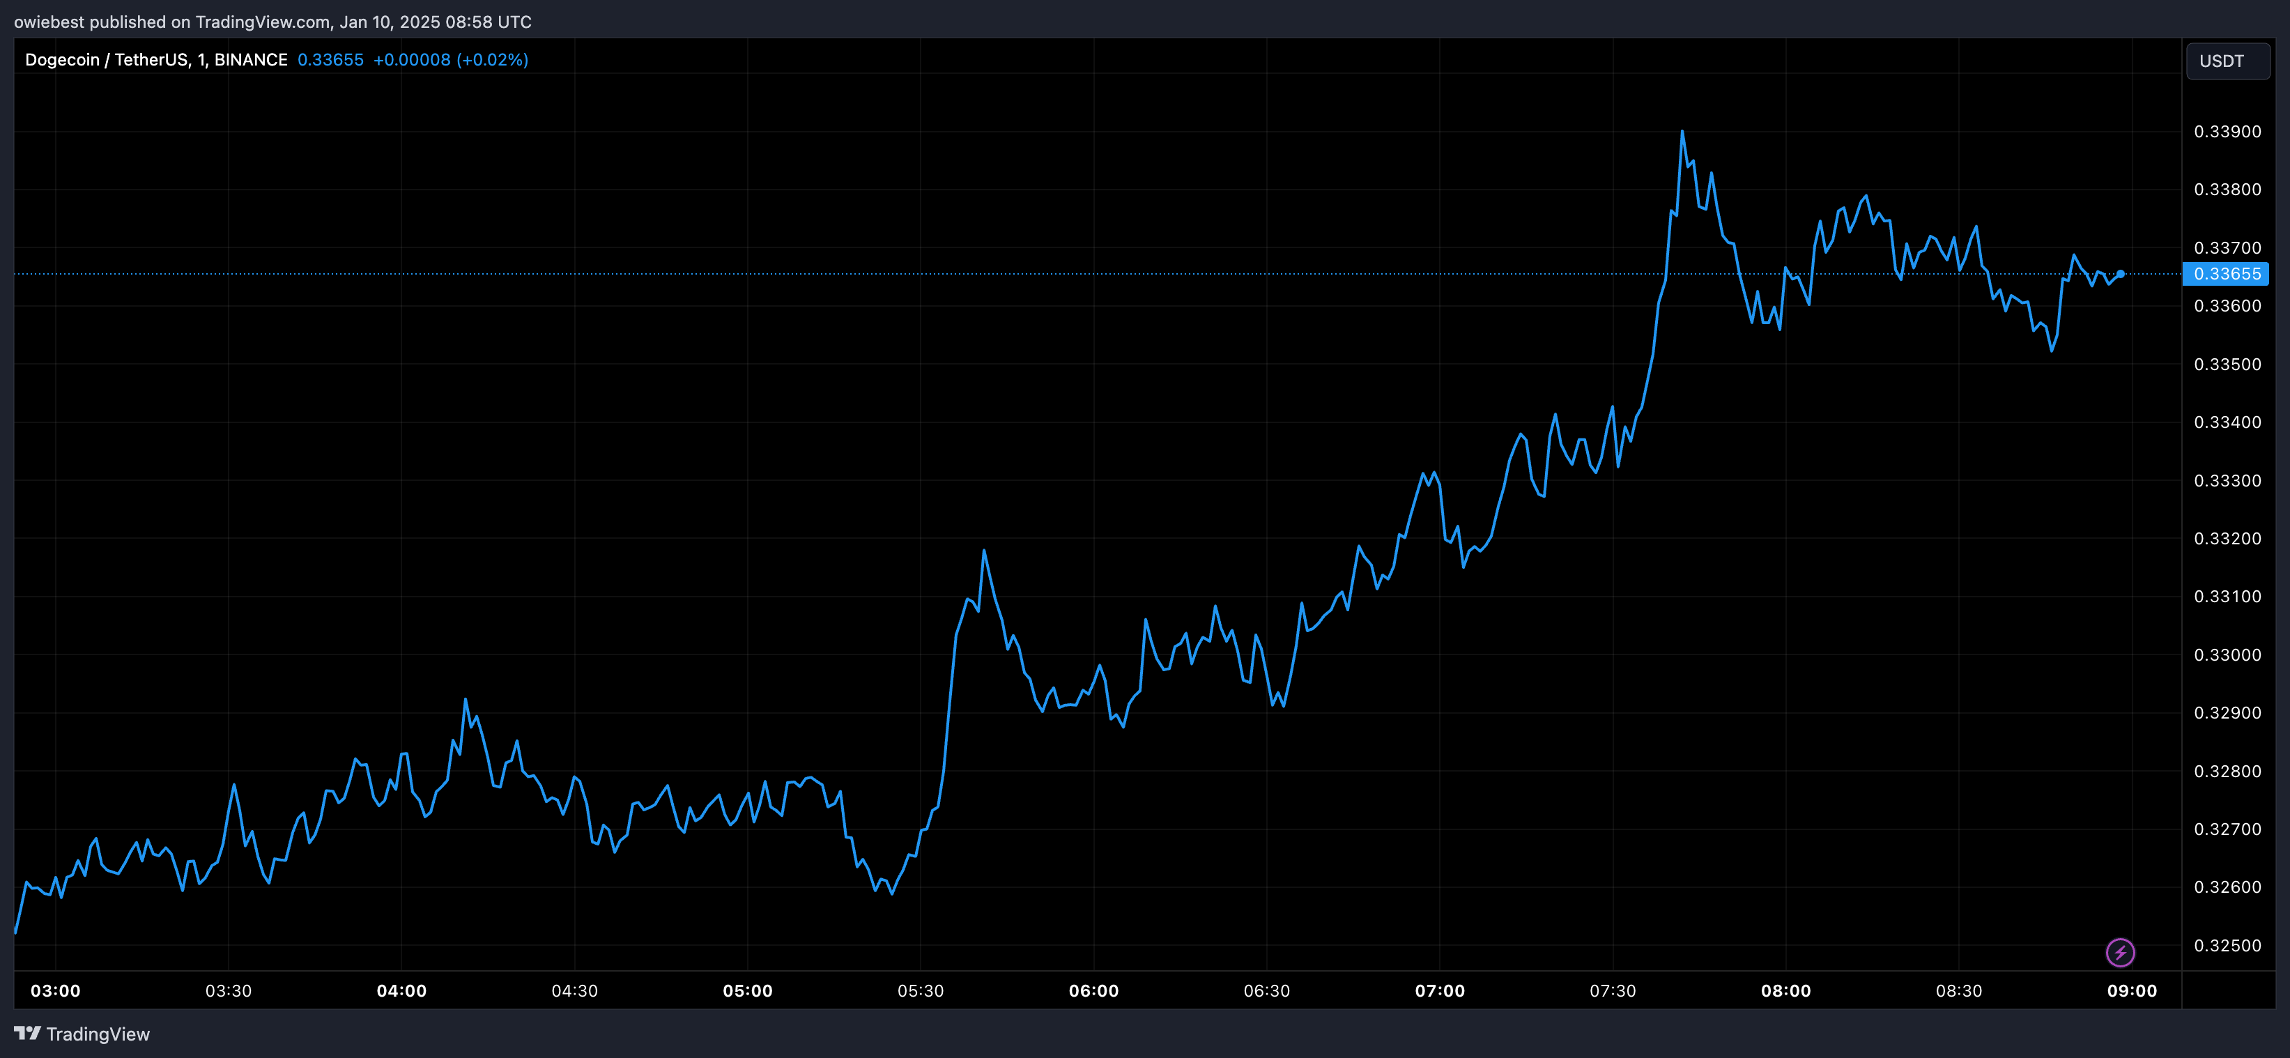Click the 09:00 time axis label

[2133, 990]
